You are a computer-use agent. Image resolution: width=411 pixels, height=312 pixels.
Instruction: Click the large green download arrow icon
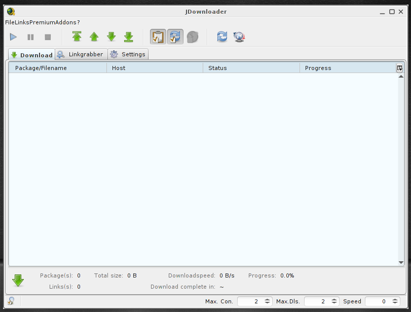18,281
